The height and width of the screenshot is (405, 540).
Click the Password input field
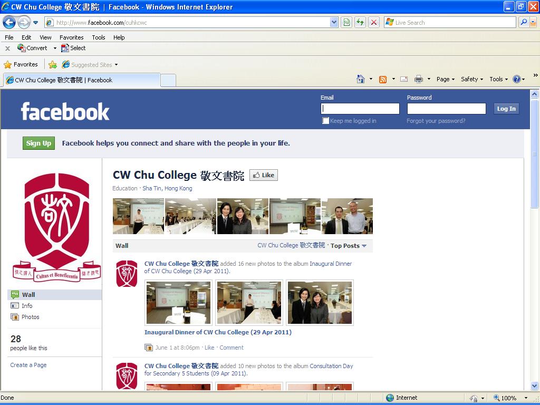point(446,109)
